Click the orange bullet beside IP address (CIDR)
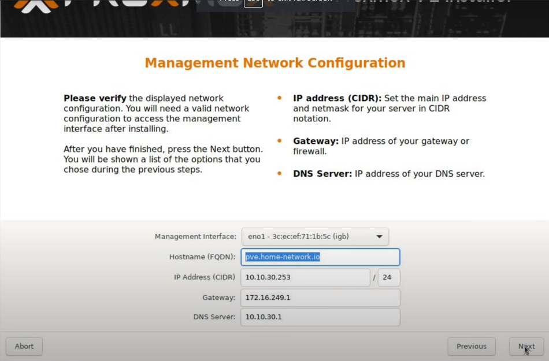Screen dimensions: 549x361 coord(280,98)
